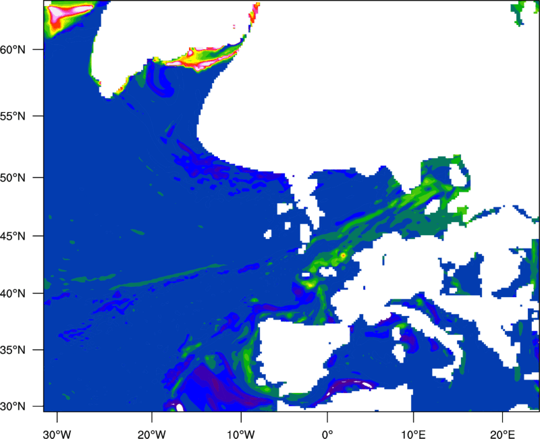Click the 40°N latitude label
Image resolution: width=540 pixels, height=439 pixels.
(13, 294)
